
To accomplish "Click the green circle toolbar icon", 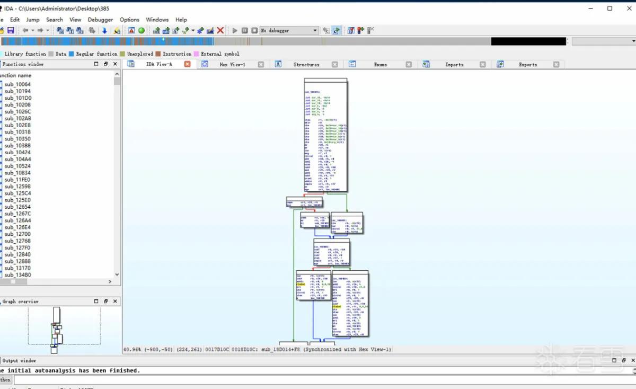I will click(142, 31).
